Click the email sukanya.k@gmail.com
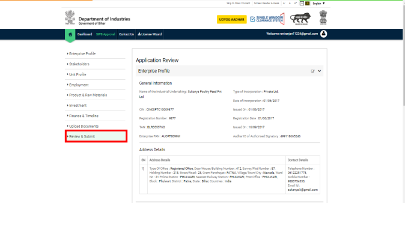The image size is (405, 243). click(303, 190)
